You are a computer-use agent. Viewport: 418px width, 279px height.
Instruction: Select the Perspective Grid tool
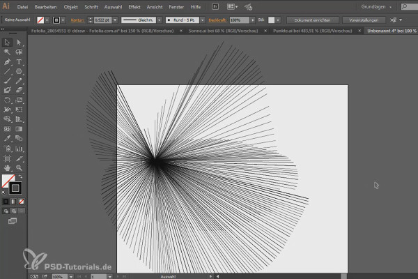pos(19,119)
